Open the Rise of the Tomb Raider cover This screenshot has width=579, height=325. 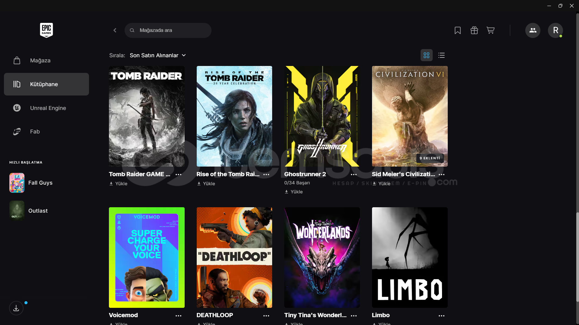coord(234,116)
